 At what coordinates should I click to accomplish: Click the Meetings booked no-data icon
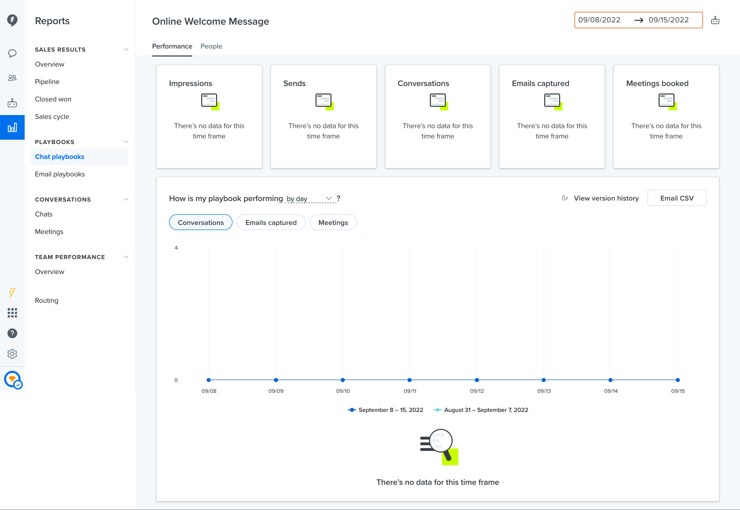(x=668, y=102)
